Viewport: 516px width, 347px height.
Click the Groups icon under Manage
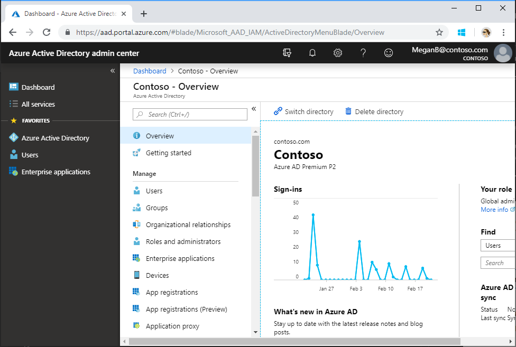tap(136, 208)
